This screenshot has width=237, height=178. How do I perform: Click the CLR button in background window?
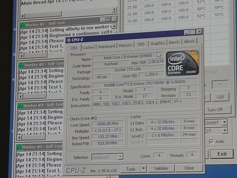[x=220, y=97]
